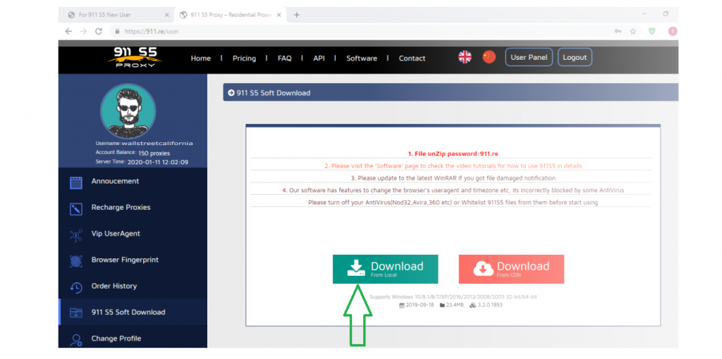Click the User Panel button

pos(529,58)
